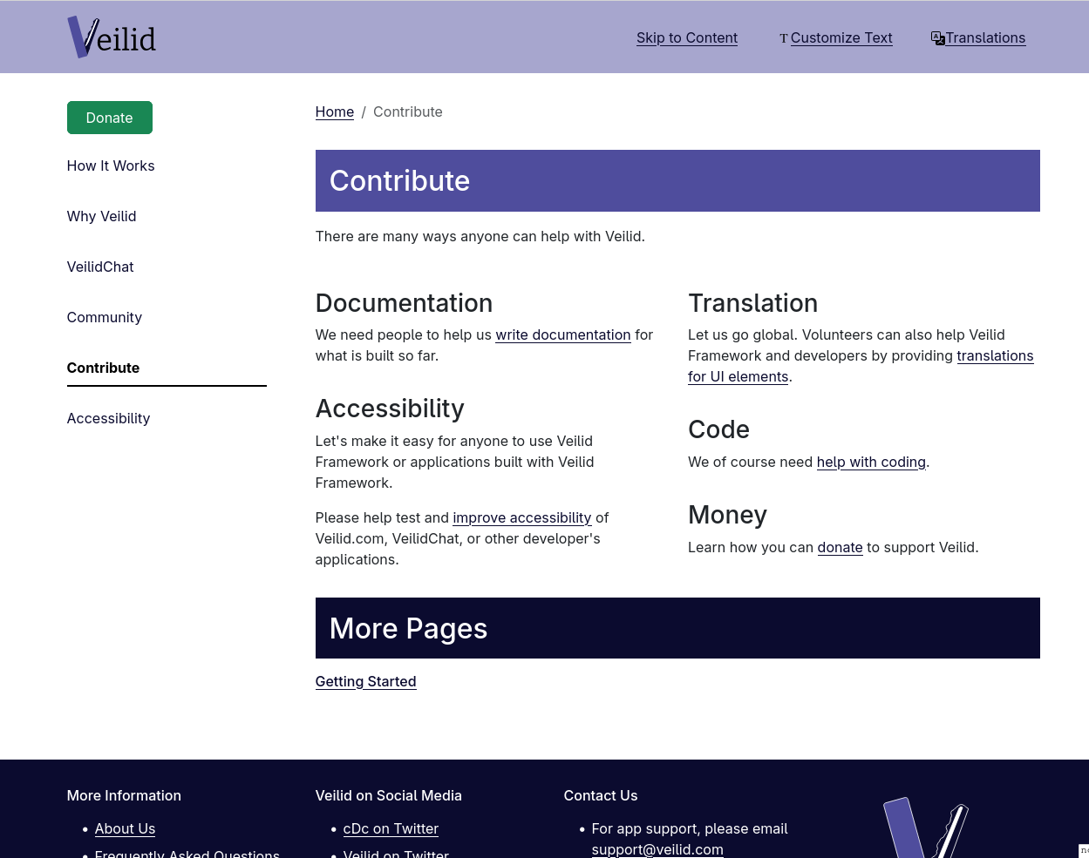This screenshot has height=858, width=1089.
Task: Follow the help with coding link
Action: pyautogui.click(x=870, y=462)
